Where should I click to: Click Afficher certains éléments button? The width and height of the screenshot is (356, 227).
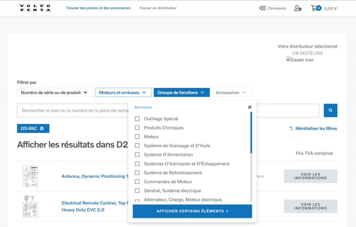point(192,211)
